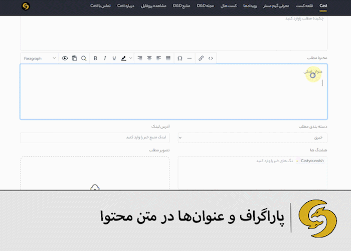The height and width of the screenshot is (251, 351).
Task: Toggle bold formatting in editor toolbar
Action: (x=95, y=58)
